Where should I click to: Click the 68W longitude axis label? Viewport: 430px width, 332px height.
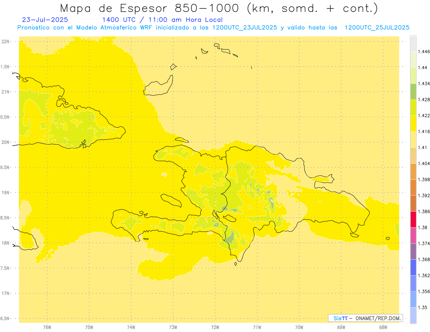pyautogui.click(x=383, y=327)
